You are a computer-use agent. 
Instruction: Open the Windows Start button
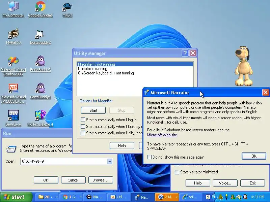pyautogui.click(x=16, y=197)
